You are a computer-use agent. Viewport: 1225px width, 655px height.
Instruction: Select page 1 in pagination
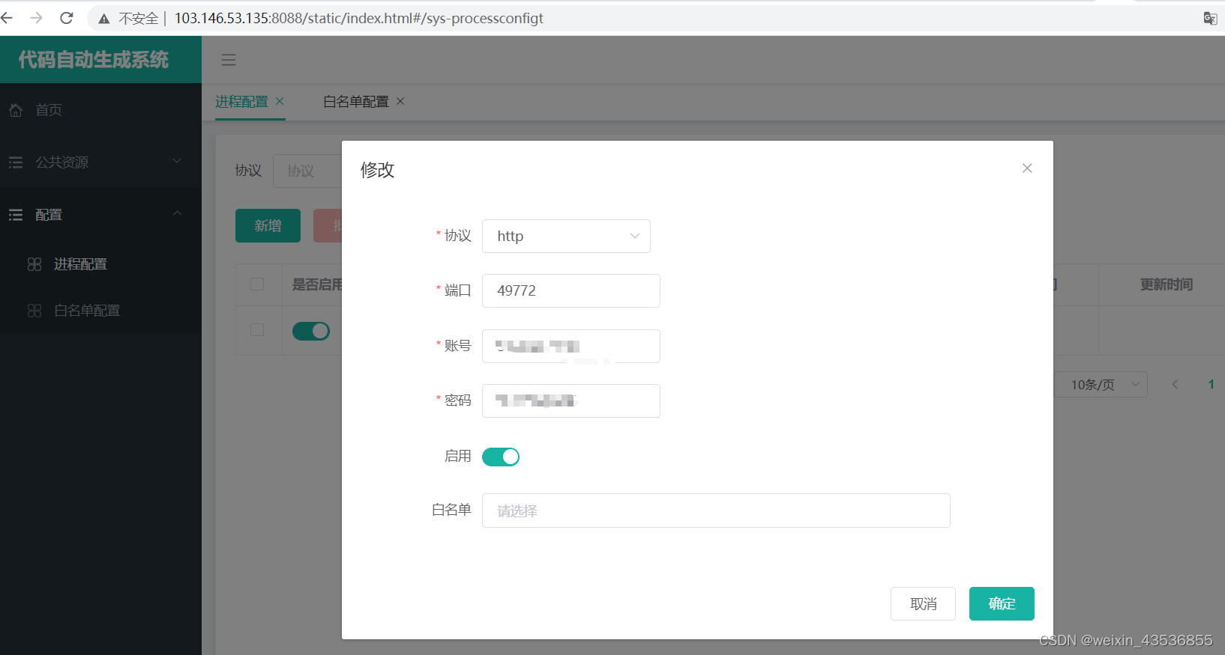[1211, 384]
